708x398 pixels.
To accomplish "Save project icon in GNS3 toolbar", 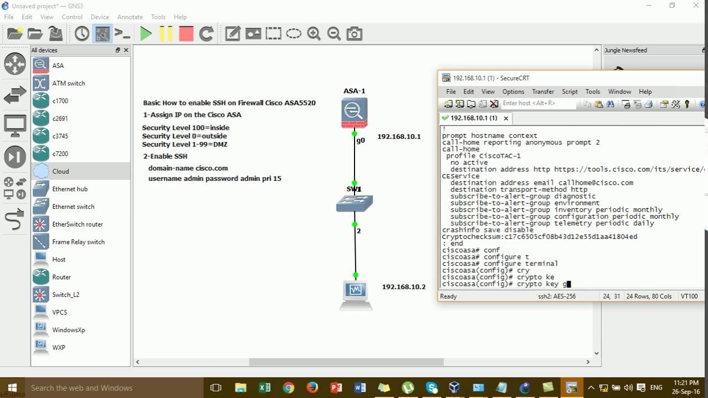I will click(x=55, y=34).
